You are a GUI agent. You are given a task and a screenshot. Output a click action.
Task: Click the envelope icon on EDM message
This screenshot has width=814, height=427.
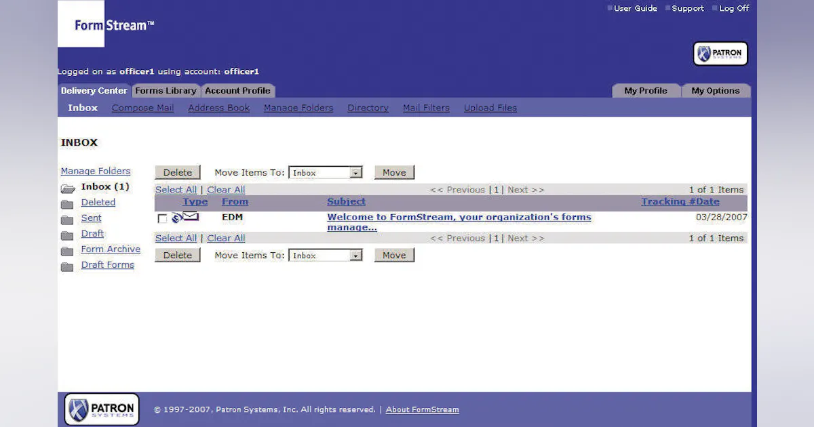191,217
